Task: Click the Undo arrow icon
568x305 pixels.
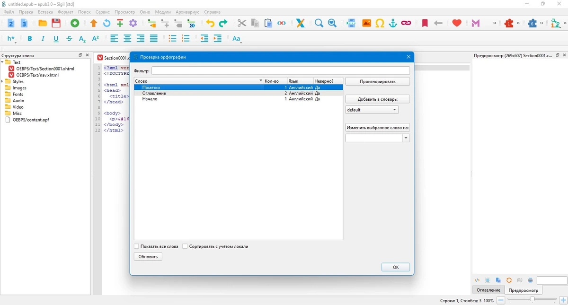Action: pyautogui.click(x=210, y=23)
